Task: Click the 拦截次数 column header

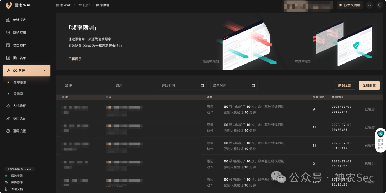Action: pyautogui.click(x=318, y=97)
